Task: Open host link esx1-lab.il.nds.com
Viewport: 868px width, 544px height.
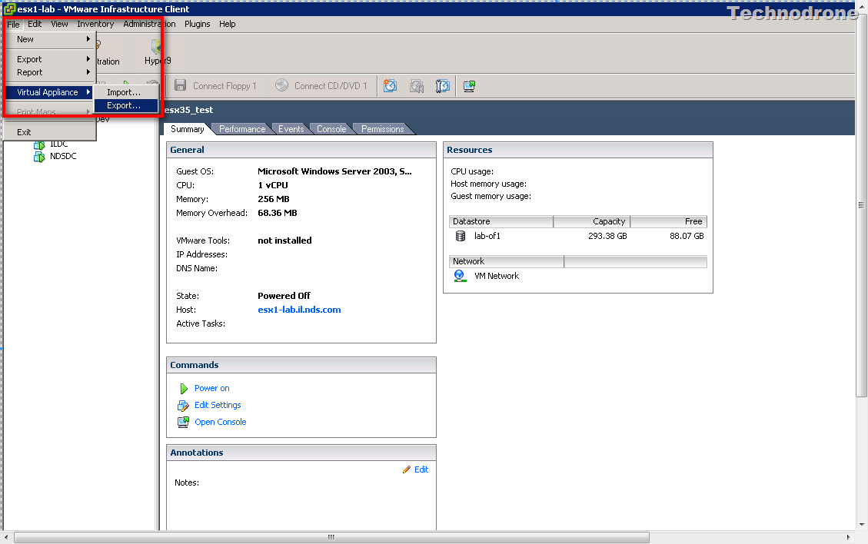Action: click(299, 310)
